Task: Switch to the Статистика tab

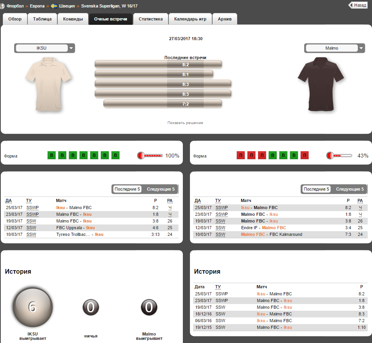Action: tap(151, 19)
